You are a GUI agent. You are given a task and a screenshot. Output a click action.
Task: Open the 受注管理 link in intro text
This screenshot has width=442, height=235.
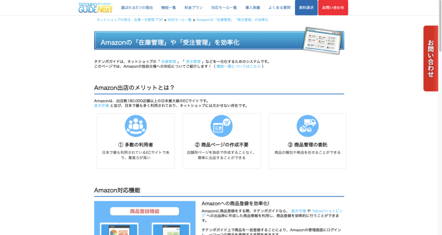tap(193, 61)
